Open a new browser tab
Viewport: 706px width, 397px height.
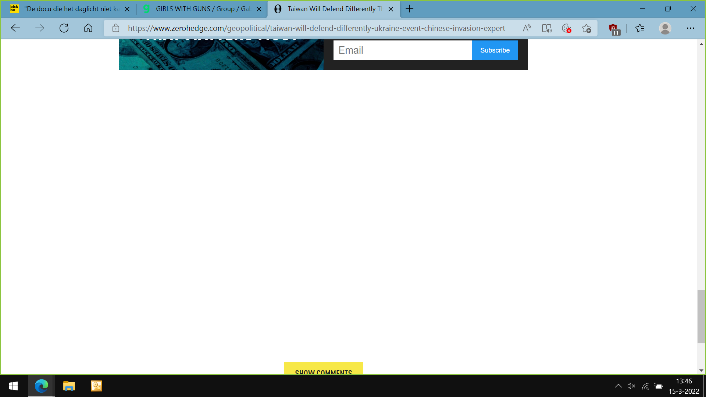(x=409, y=9)
